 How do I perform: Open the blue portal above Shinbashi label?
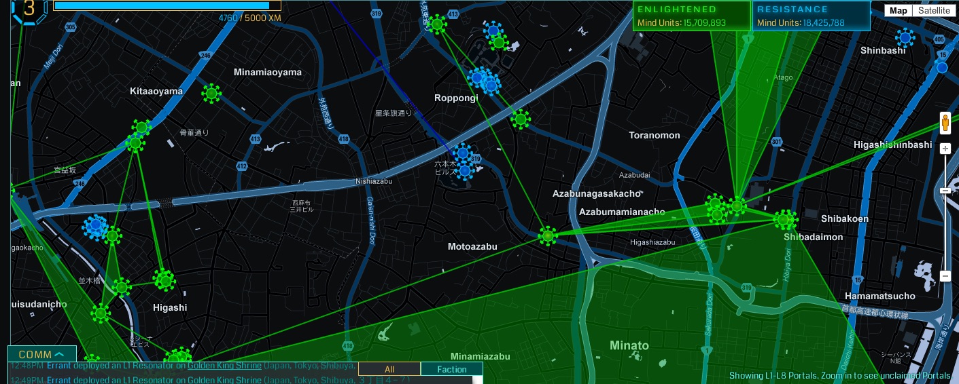point(905,37)
